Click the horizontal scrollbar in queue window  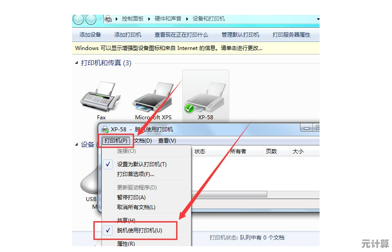pos(255,194)
